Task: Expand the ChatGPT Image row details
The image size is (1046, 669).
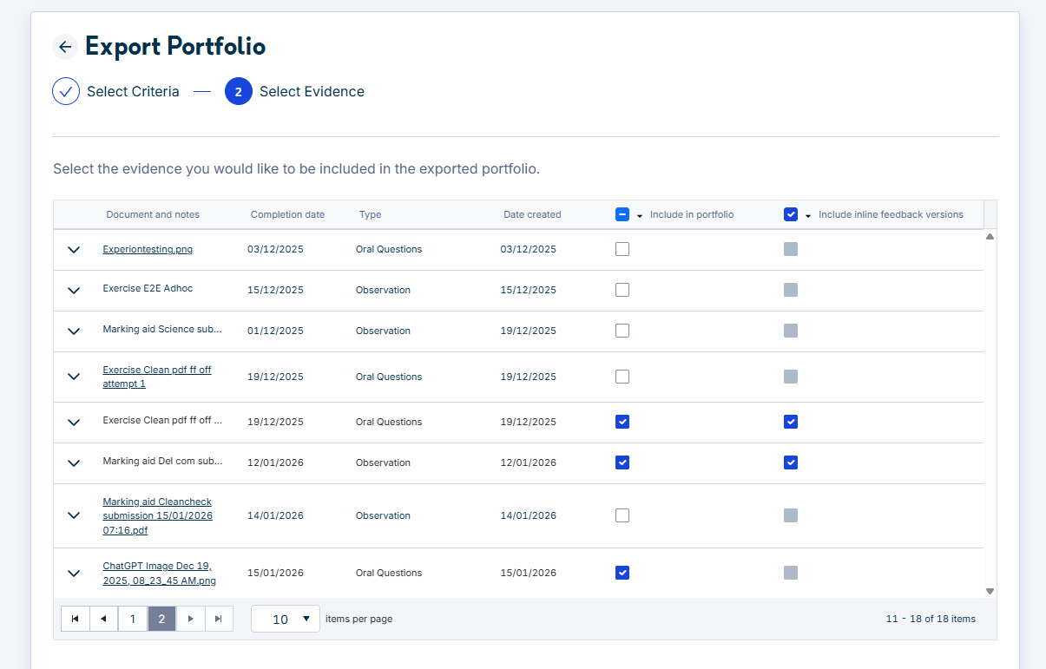Action: 74,573
